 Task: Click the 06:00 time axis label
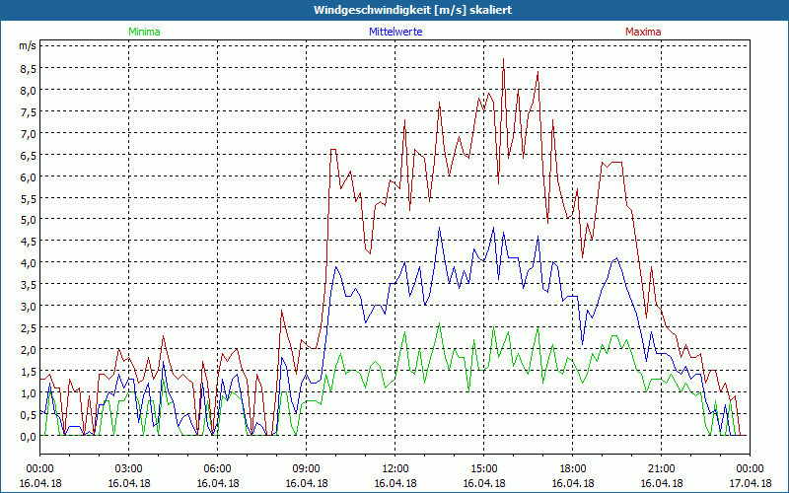coord(217,469)
